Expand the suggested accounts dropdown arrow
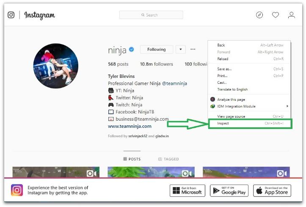The image size is (306, 207). 181,50
